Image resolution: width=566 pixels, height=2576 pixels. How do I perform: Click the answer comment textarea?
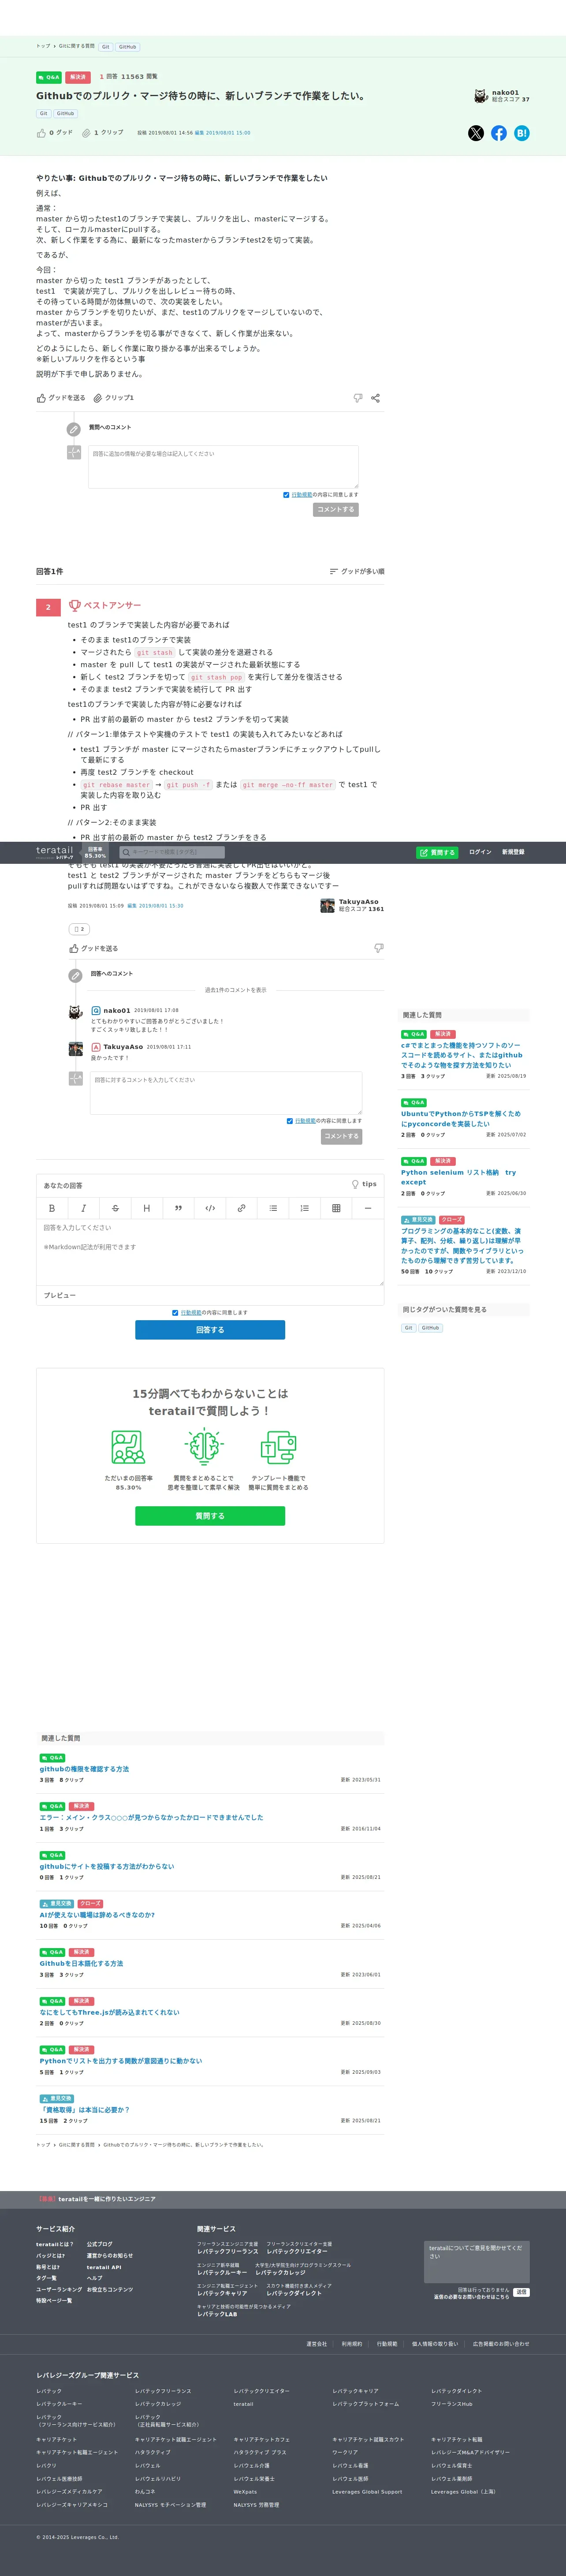(x=226, y=1093)
